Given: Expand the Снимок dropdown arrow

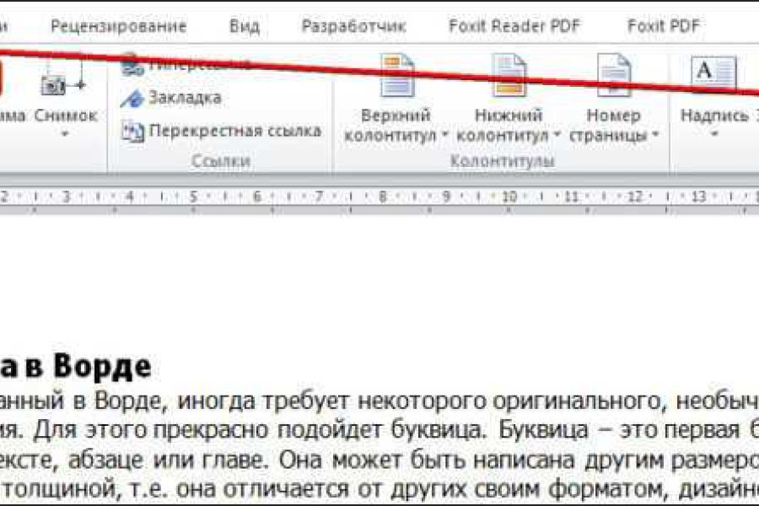Looking at the screenshot, I should (x=65, y=133).
